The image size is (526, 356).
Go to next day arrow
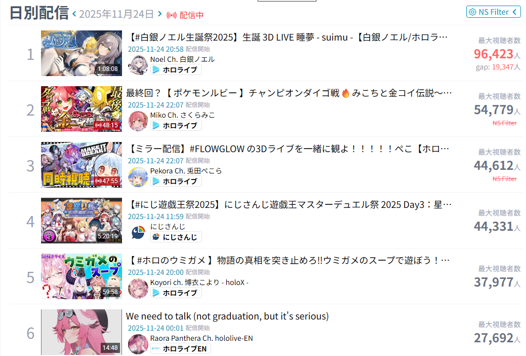(x=159, y=14)
